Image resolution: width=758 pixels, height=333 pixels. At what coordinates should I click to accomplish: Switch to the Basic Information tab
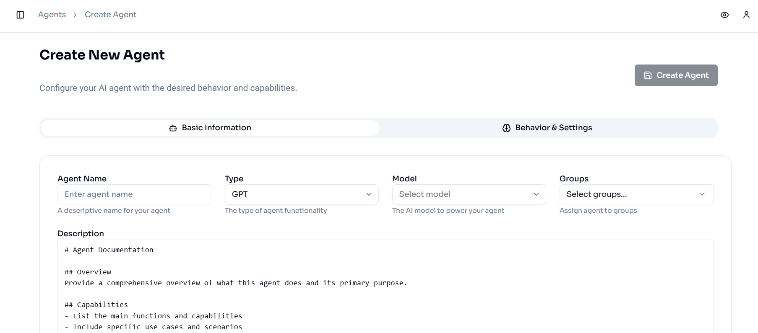tap(210, 128)
